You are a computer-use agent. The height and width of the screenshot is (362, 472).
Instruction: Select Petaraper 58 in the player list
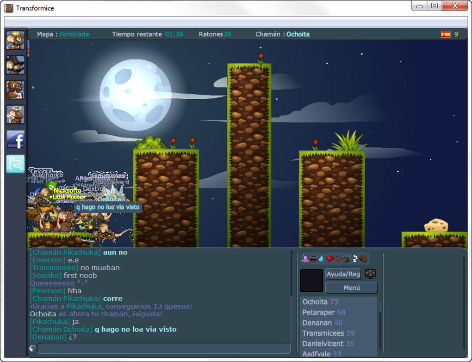pyautogui.click(x=339, y=313)
